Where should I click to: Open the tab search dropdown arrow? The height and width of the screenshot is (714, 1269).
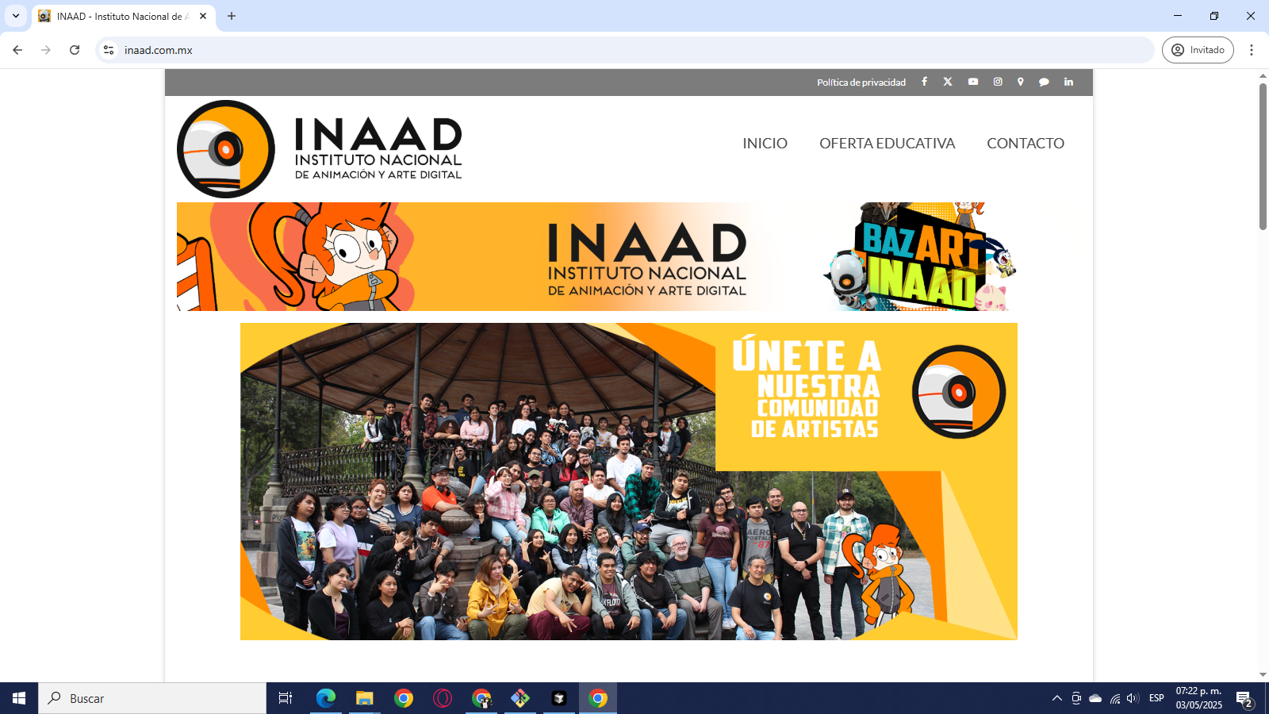coord(16,16)
